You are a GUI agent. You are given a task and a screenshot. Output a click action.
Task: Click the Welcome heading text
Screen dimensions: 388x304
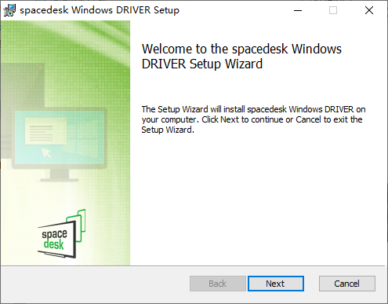click(241, 57)
